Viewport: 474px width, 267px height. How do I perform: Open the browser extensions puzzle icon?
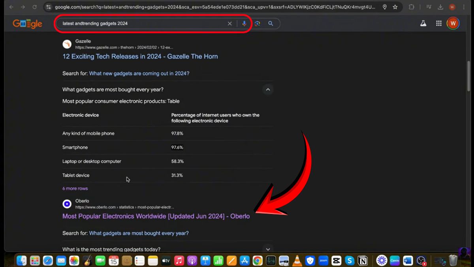[x=411, y=7]
